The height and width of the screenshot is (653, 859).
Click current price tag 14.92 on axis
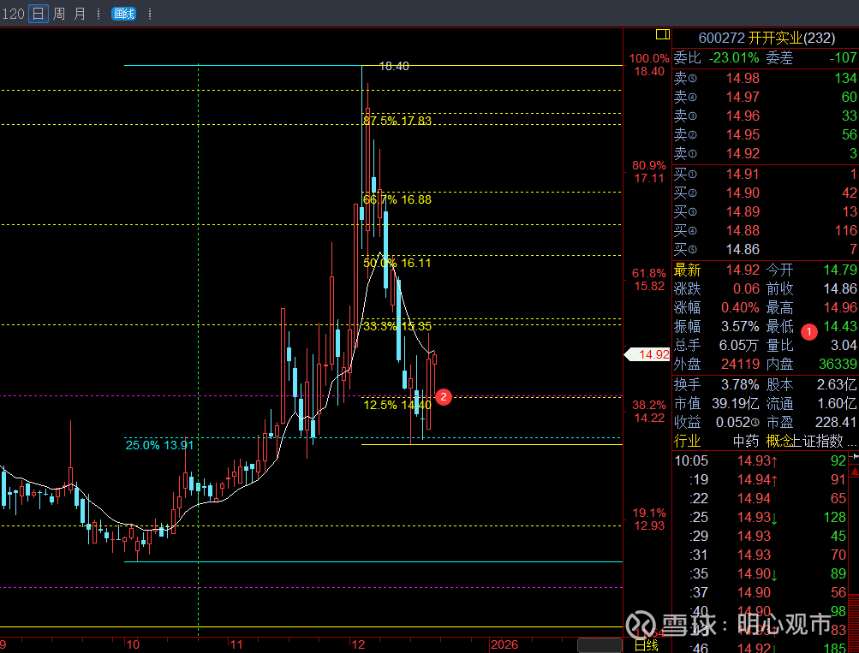coord(647,354)
